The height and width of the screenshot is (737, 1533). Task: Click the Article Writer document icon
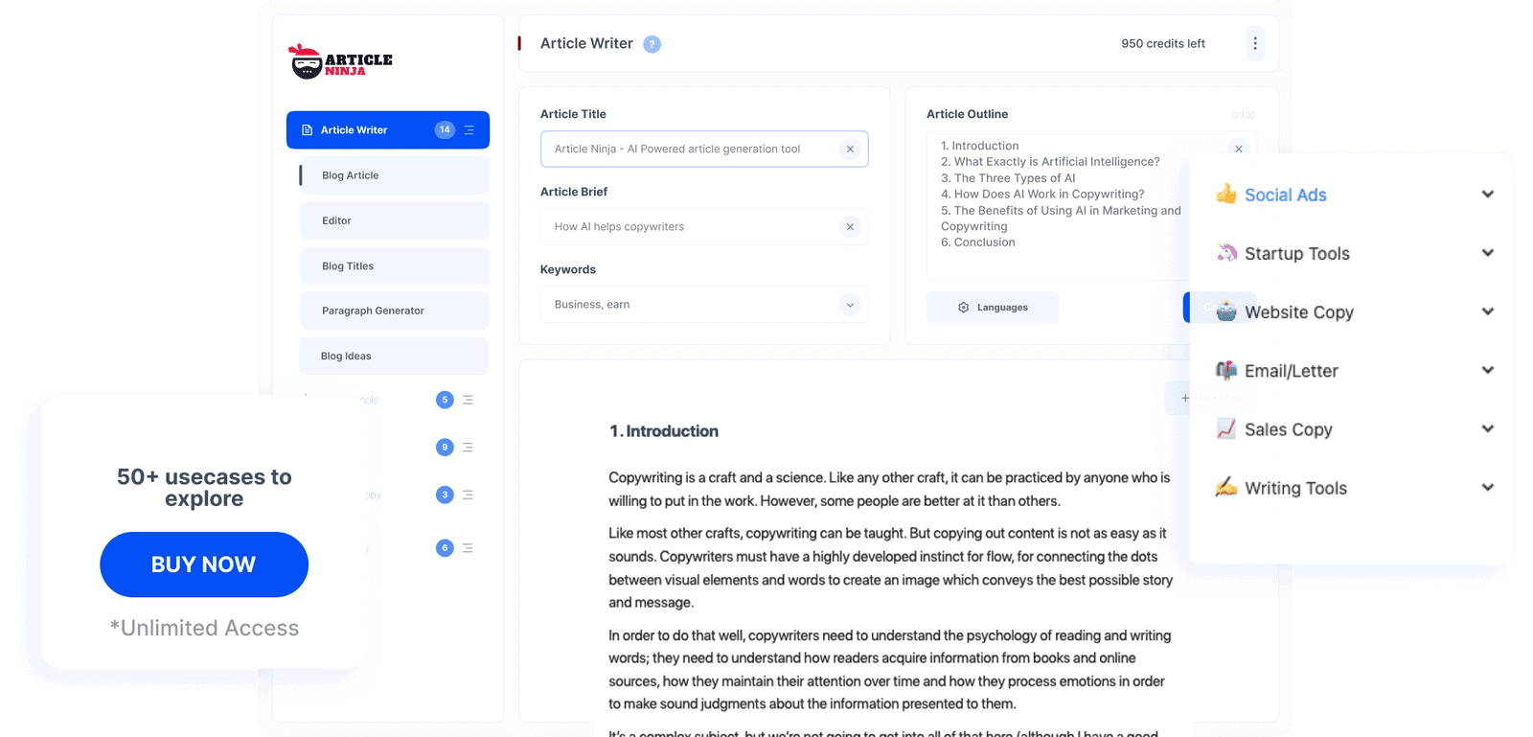pos(308,130)
